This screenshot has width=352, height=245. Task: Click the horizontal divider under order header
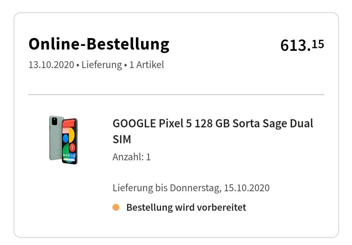pos(176,95)
